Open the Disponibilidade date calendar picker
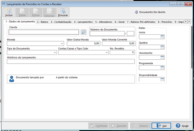Screen dimensions: 194x131 [162, 79]
